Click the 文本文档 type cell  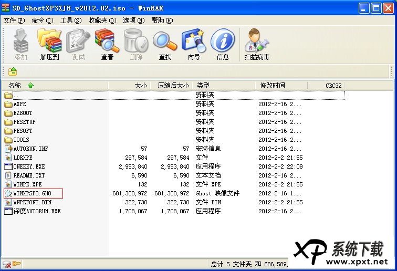pos(208,175)
